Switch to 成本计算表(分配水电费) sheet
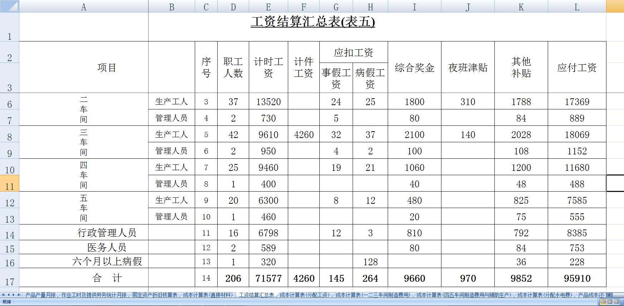 tap(545, 295)
